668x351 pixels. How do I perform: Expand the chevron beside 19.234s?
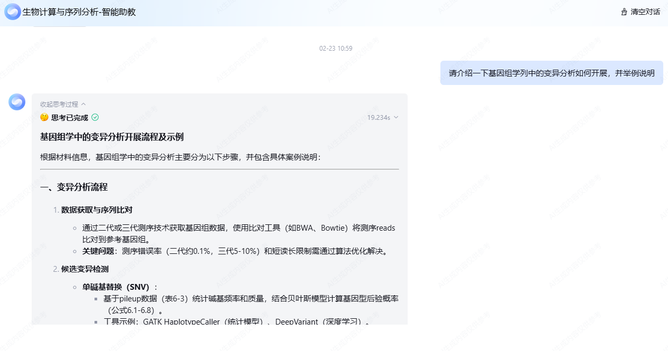click(396, 117)
